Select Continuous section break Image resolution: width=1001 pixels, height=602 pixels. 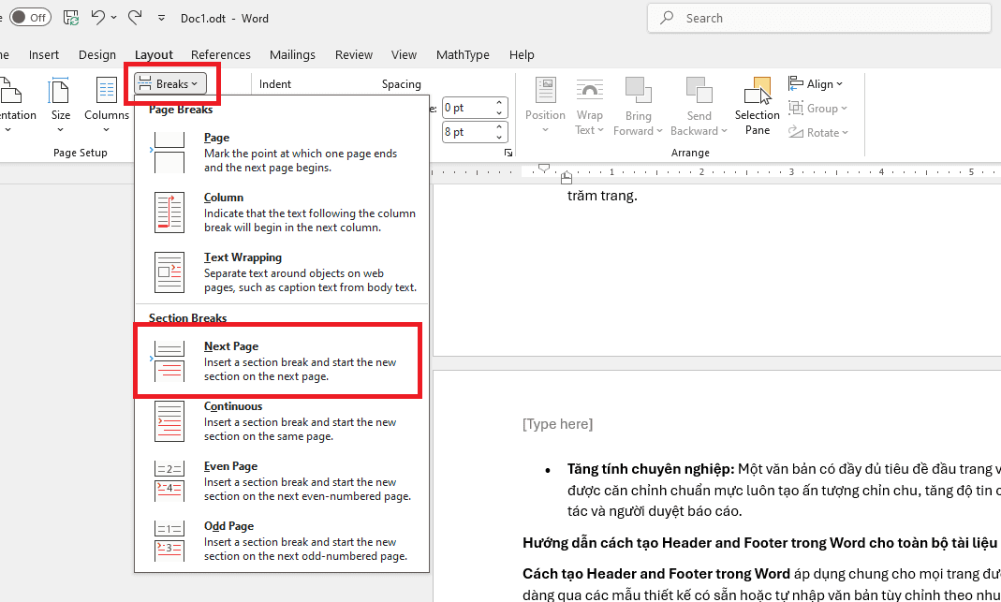[282, 420]
